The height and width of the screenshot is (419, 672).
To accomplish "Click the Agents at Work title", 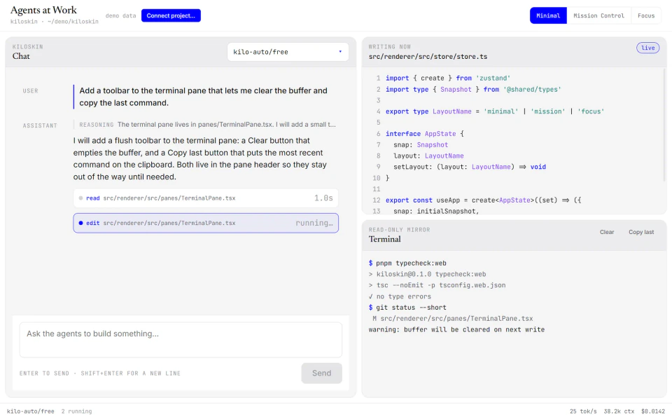I will [x=43, y=10].
